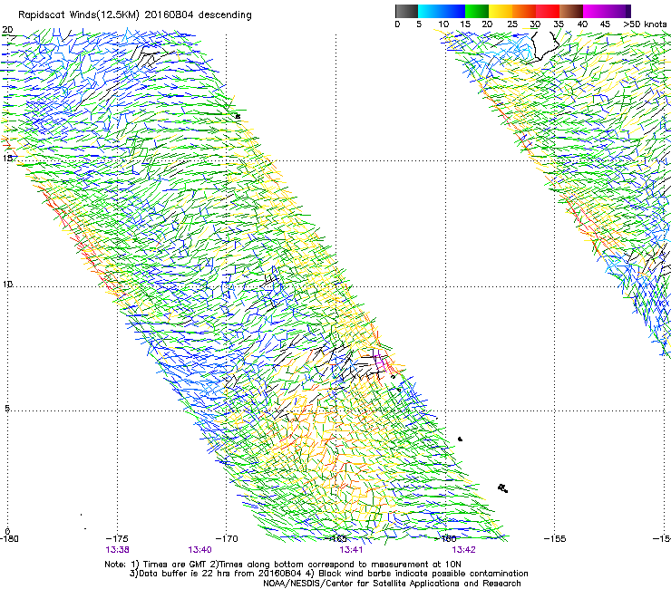Click the '25' color scale label
Screen dimensions: 671x589
(x=511, y=24)
